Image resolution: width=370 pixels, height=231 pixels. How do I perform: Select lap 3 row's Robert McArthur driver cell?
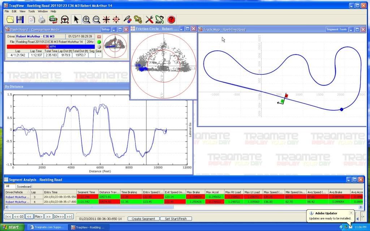17,197
